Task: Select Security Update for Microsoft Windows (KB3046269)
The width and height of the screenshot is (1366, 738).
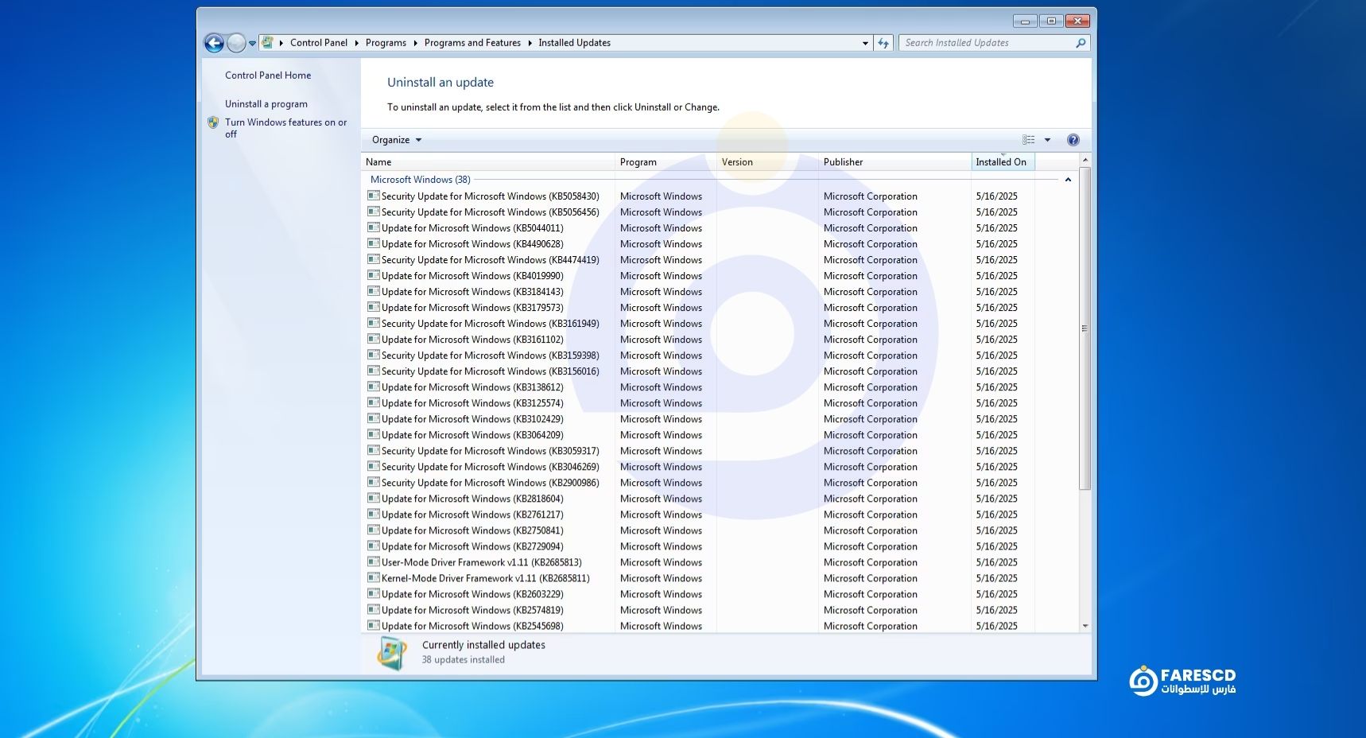Action: 490,467
